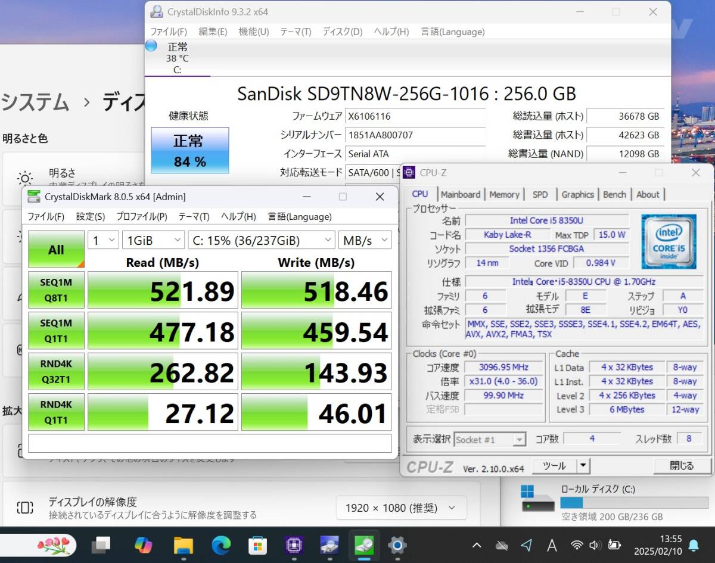Show hidden tray icons with the chevron
This screenshot has width=715, height=563.
coord(477,545)
